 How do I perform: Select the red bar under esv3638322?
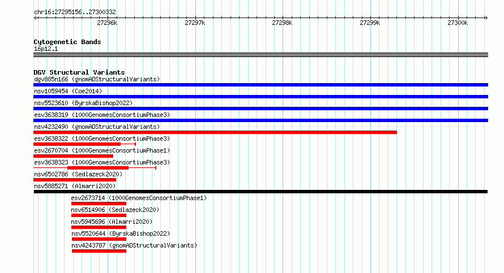tap(77, 144)
